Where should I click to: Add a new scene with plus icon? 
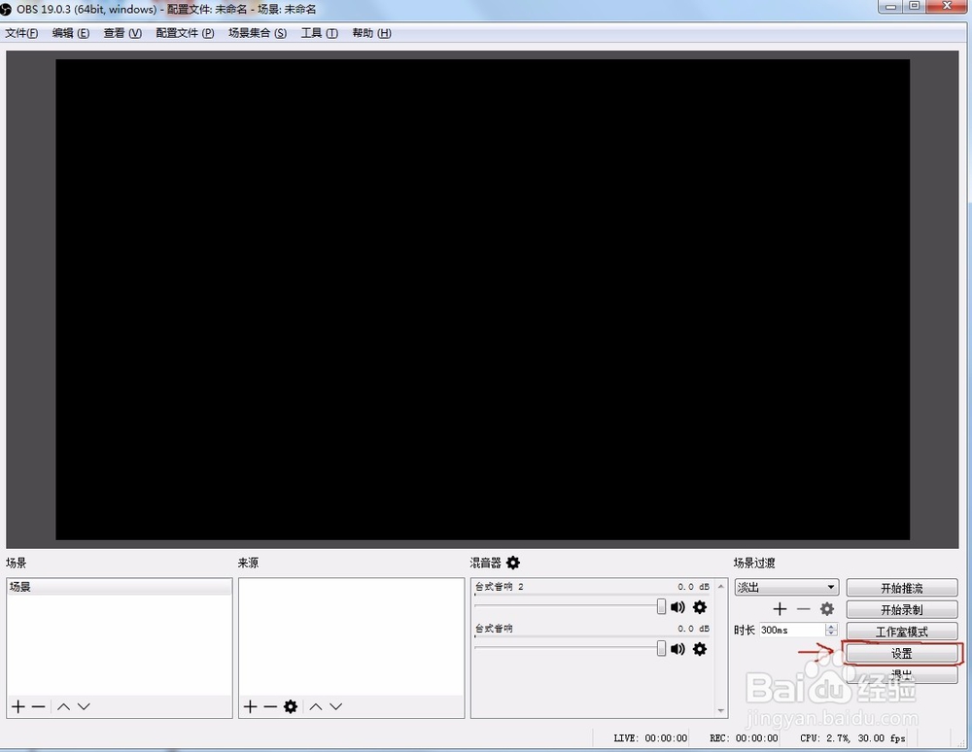[18, 706]
